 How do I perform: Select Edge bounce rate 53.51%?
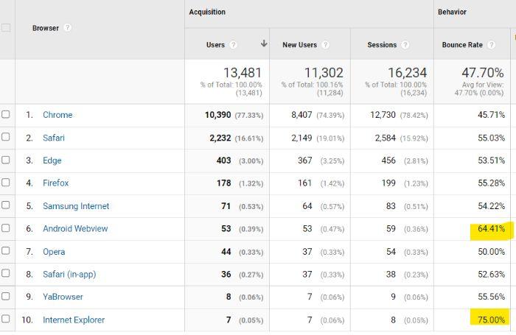(492, 161)
